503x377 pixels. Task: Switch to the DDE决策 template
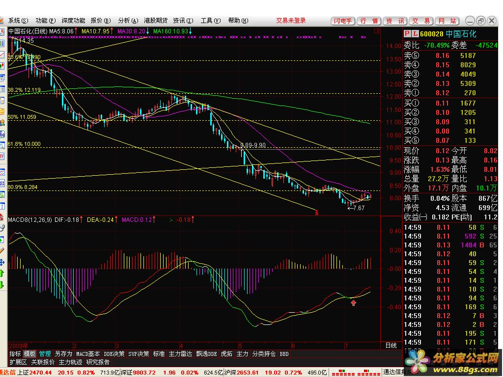[114, 354]
